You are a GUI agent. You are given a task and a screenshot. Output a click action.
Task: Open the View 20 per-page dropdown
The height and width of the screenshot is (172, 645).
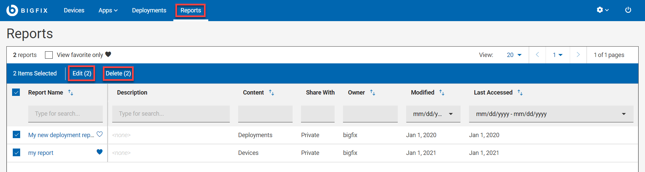514,55
